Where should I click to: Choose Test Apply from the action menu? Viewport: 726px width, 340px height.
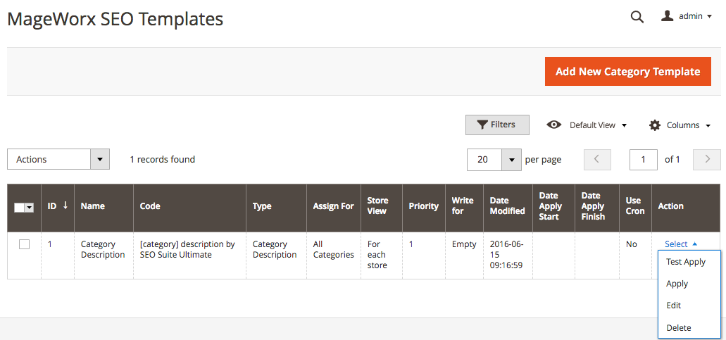click(x=689, y=261)
